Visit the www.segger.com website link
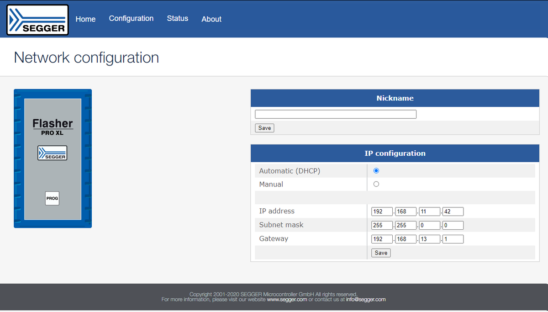548x312 pixels. 287,300
